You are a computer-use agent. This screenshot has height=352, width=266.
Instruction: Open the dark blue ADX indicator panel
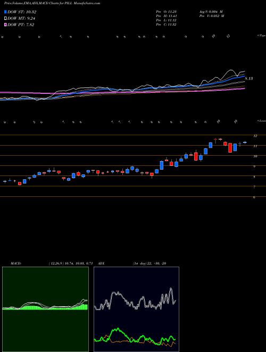pos(136,309)
